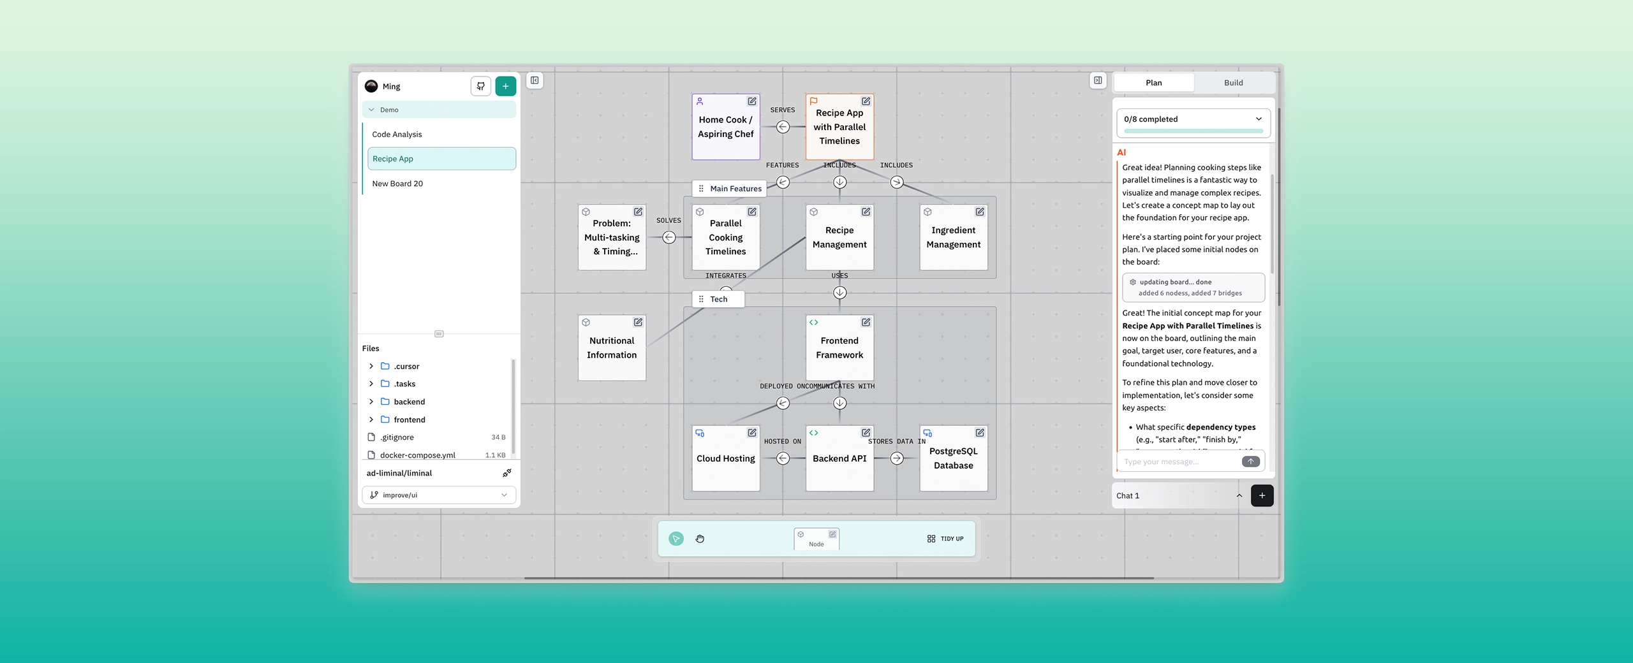
Task: Edit the Backend API node
Action: point(866,433)
